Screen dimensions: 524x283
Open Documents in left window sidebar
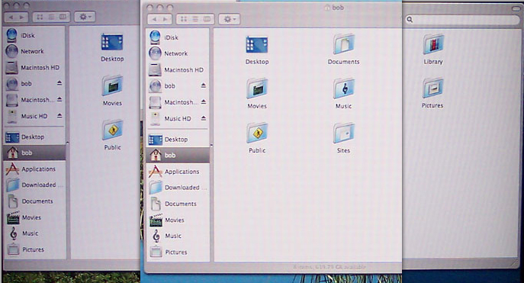click(35, 201)
